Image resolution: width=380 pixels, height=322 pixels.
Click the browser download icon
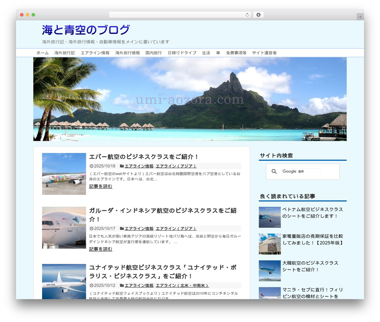[x=258, y=15]
